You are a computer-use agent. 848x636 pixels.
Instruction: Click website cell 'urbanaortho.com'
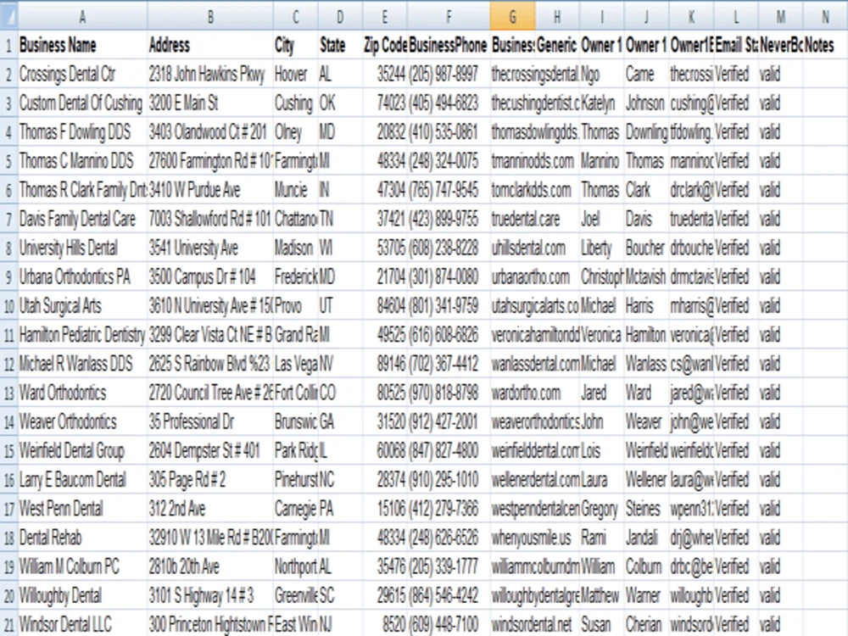pyautogui.click(x=531, y=277)
